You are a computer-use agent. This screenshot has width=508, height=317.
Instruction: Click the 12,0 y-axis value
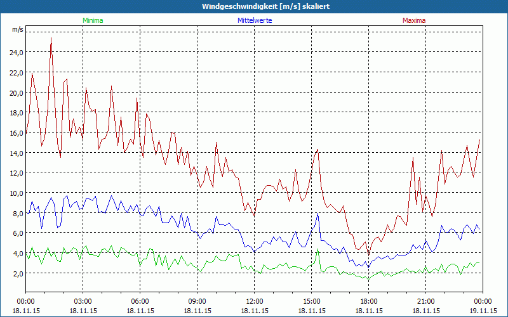click(17, 172)
